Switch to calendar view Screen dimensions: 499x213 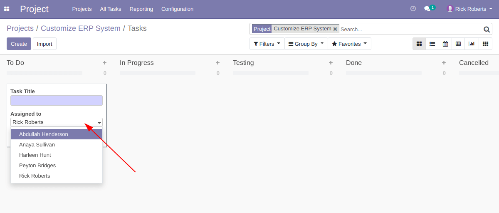[x=445, y=44]
